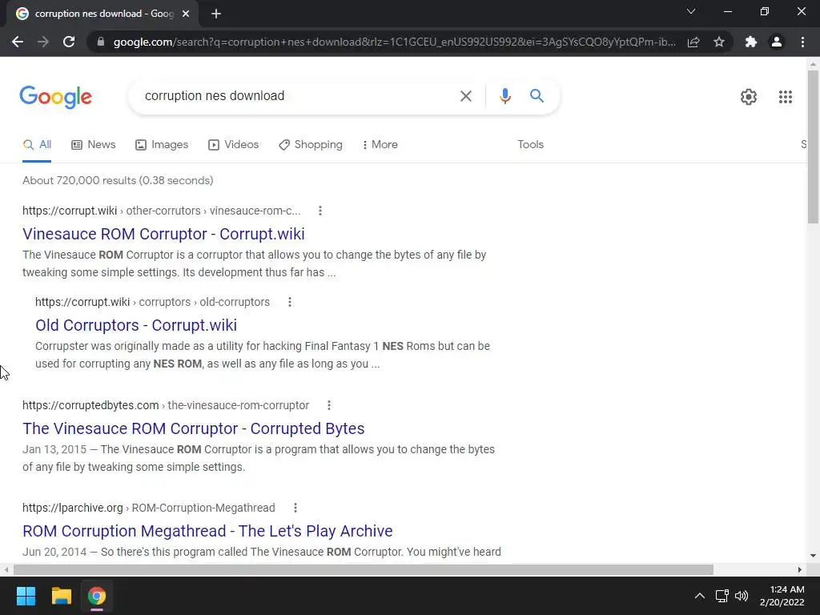Open the Google apps grid

point(785,97)
